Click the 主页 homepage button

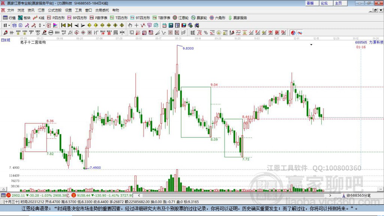click(340, 3)
